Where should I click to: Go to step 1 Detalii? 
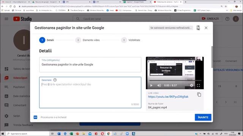tap(46, 40)
